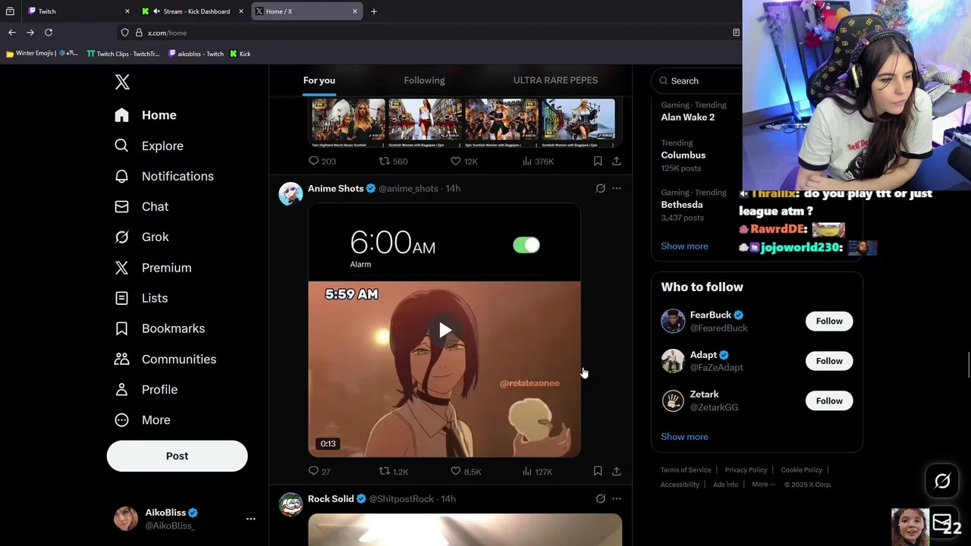Open Rock Solid profile avatar

coord(291,504)
